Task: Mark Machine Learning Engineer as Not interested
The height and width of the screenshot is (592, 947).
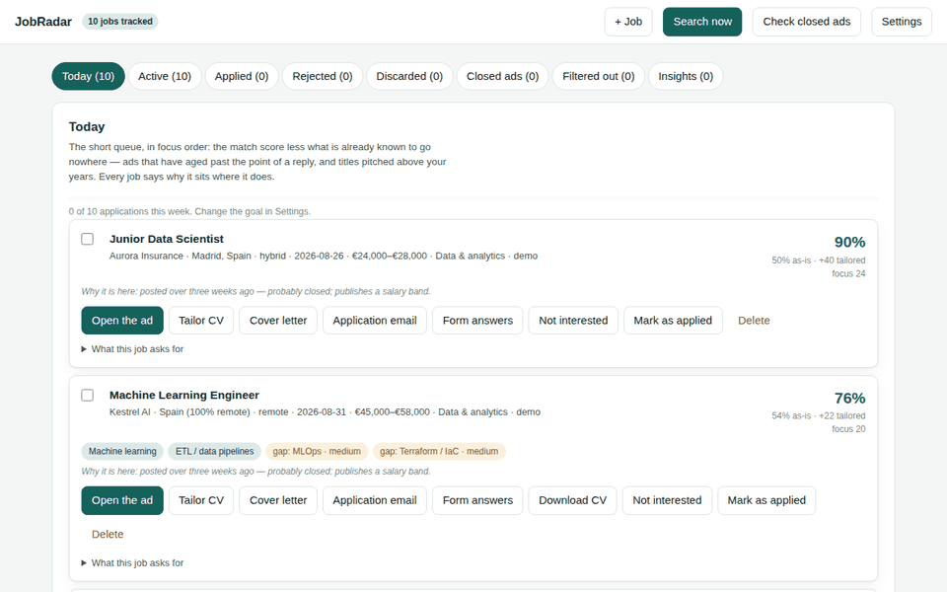Action: [x=667, y=500]
